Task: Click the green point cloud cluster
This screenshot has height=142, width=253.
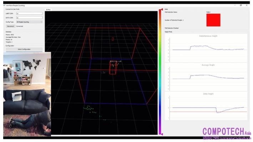Action: [89, 108]
